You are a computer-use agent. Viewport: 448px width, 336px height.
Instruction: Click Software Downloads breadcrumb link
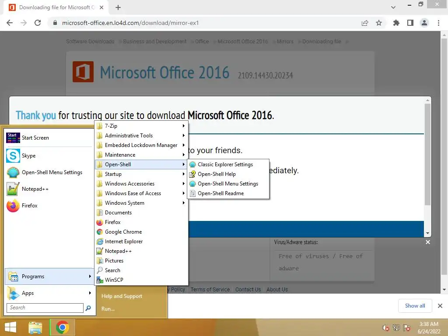pos(90,42)
